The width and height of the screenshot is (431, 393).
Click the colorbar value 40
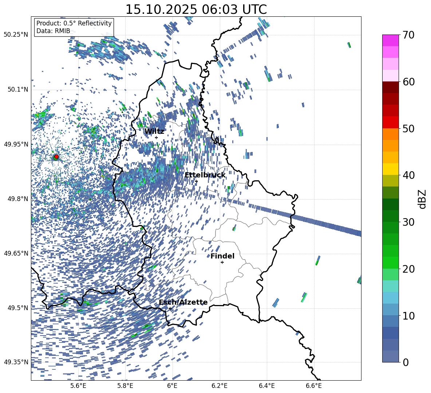click(x=408, y=175)
